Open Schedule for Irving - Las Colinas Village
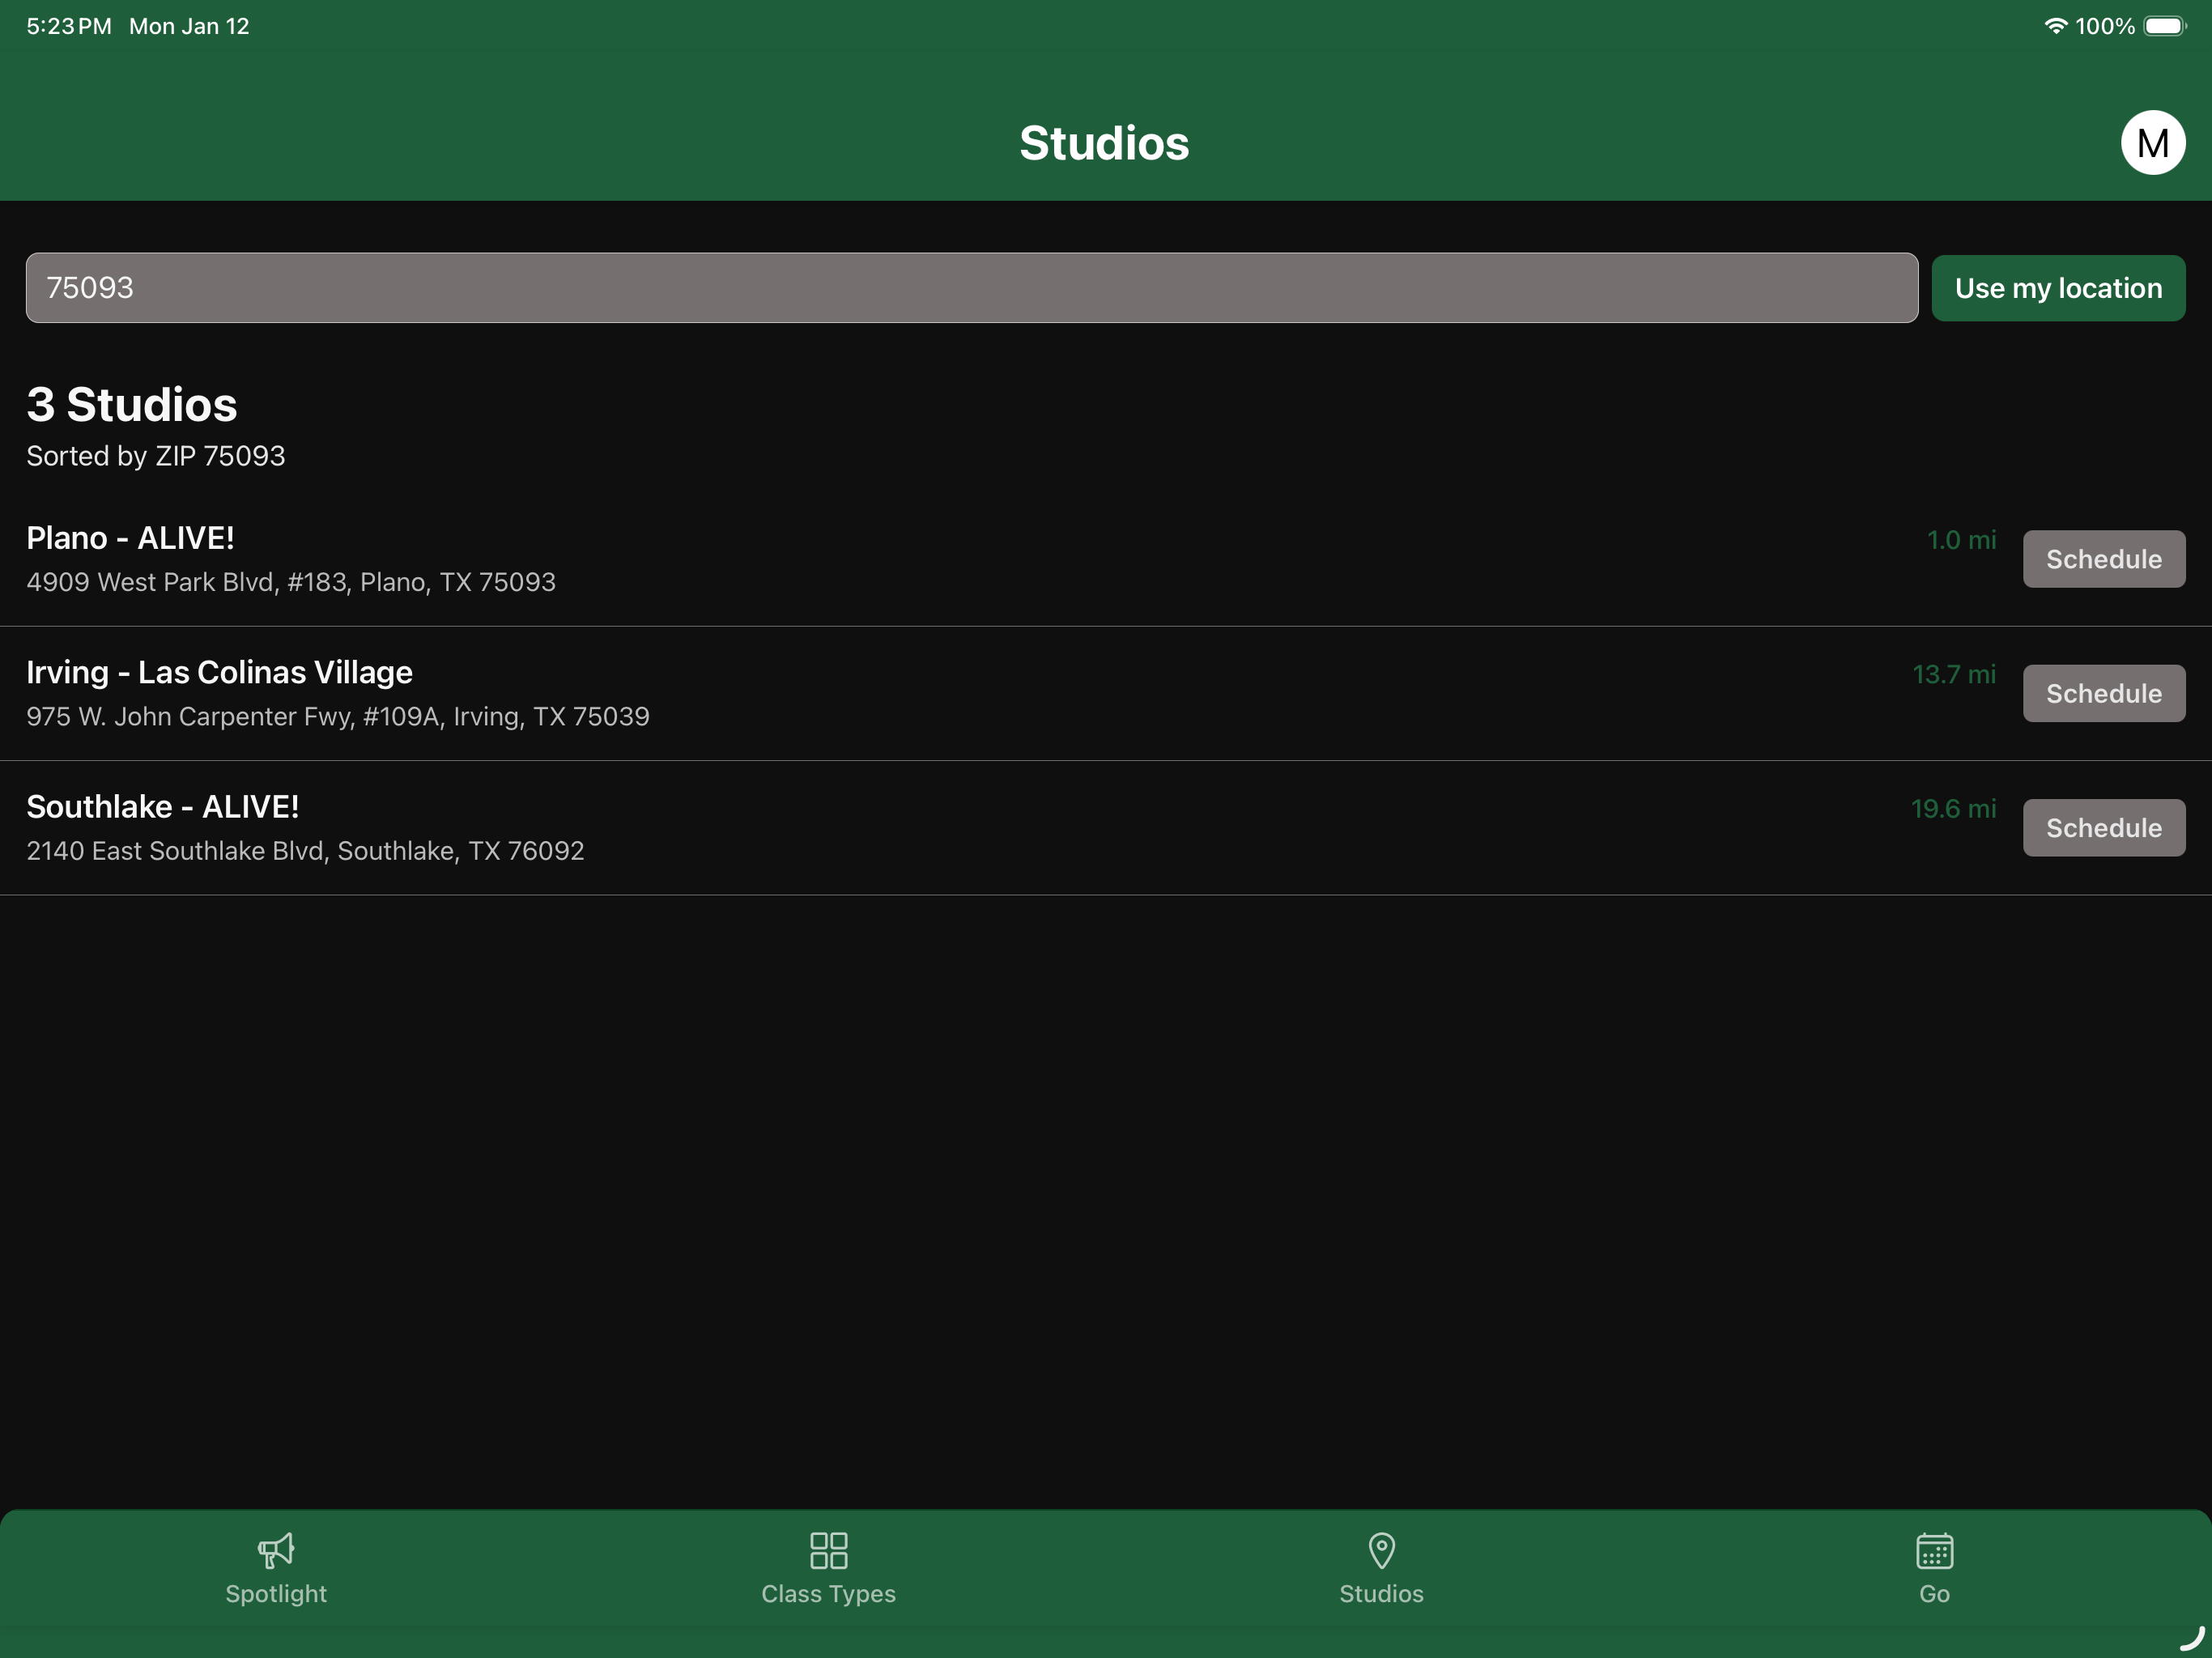Screen dimensions: 2212x1658 2104,693
